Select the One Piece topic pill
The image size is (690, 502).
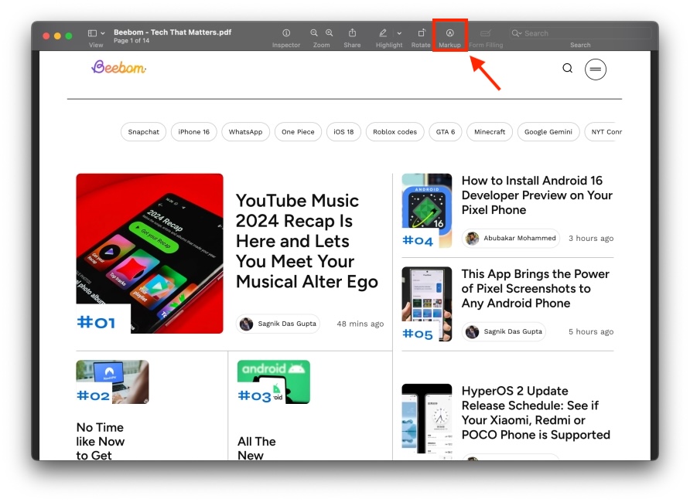click(298, 132)
